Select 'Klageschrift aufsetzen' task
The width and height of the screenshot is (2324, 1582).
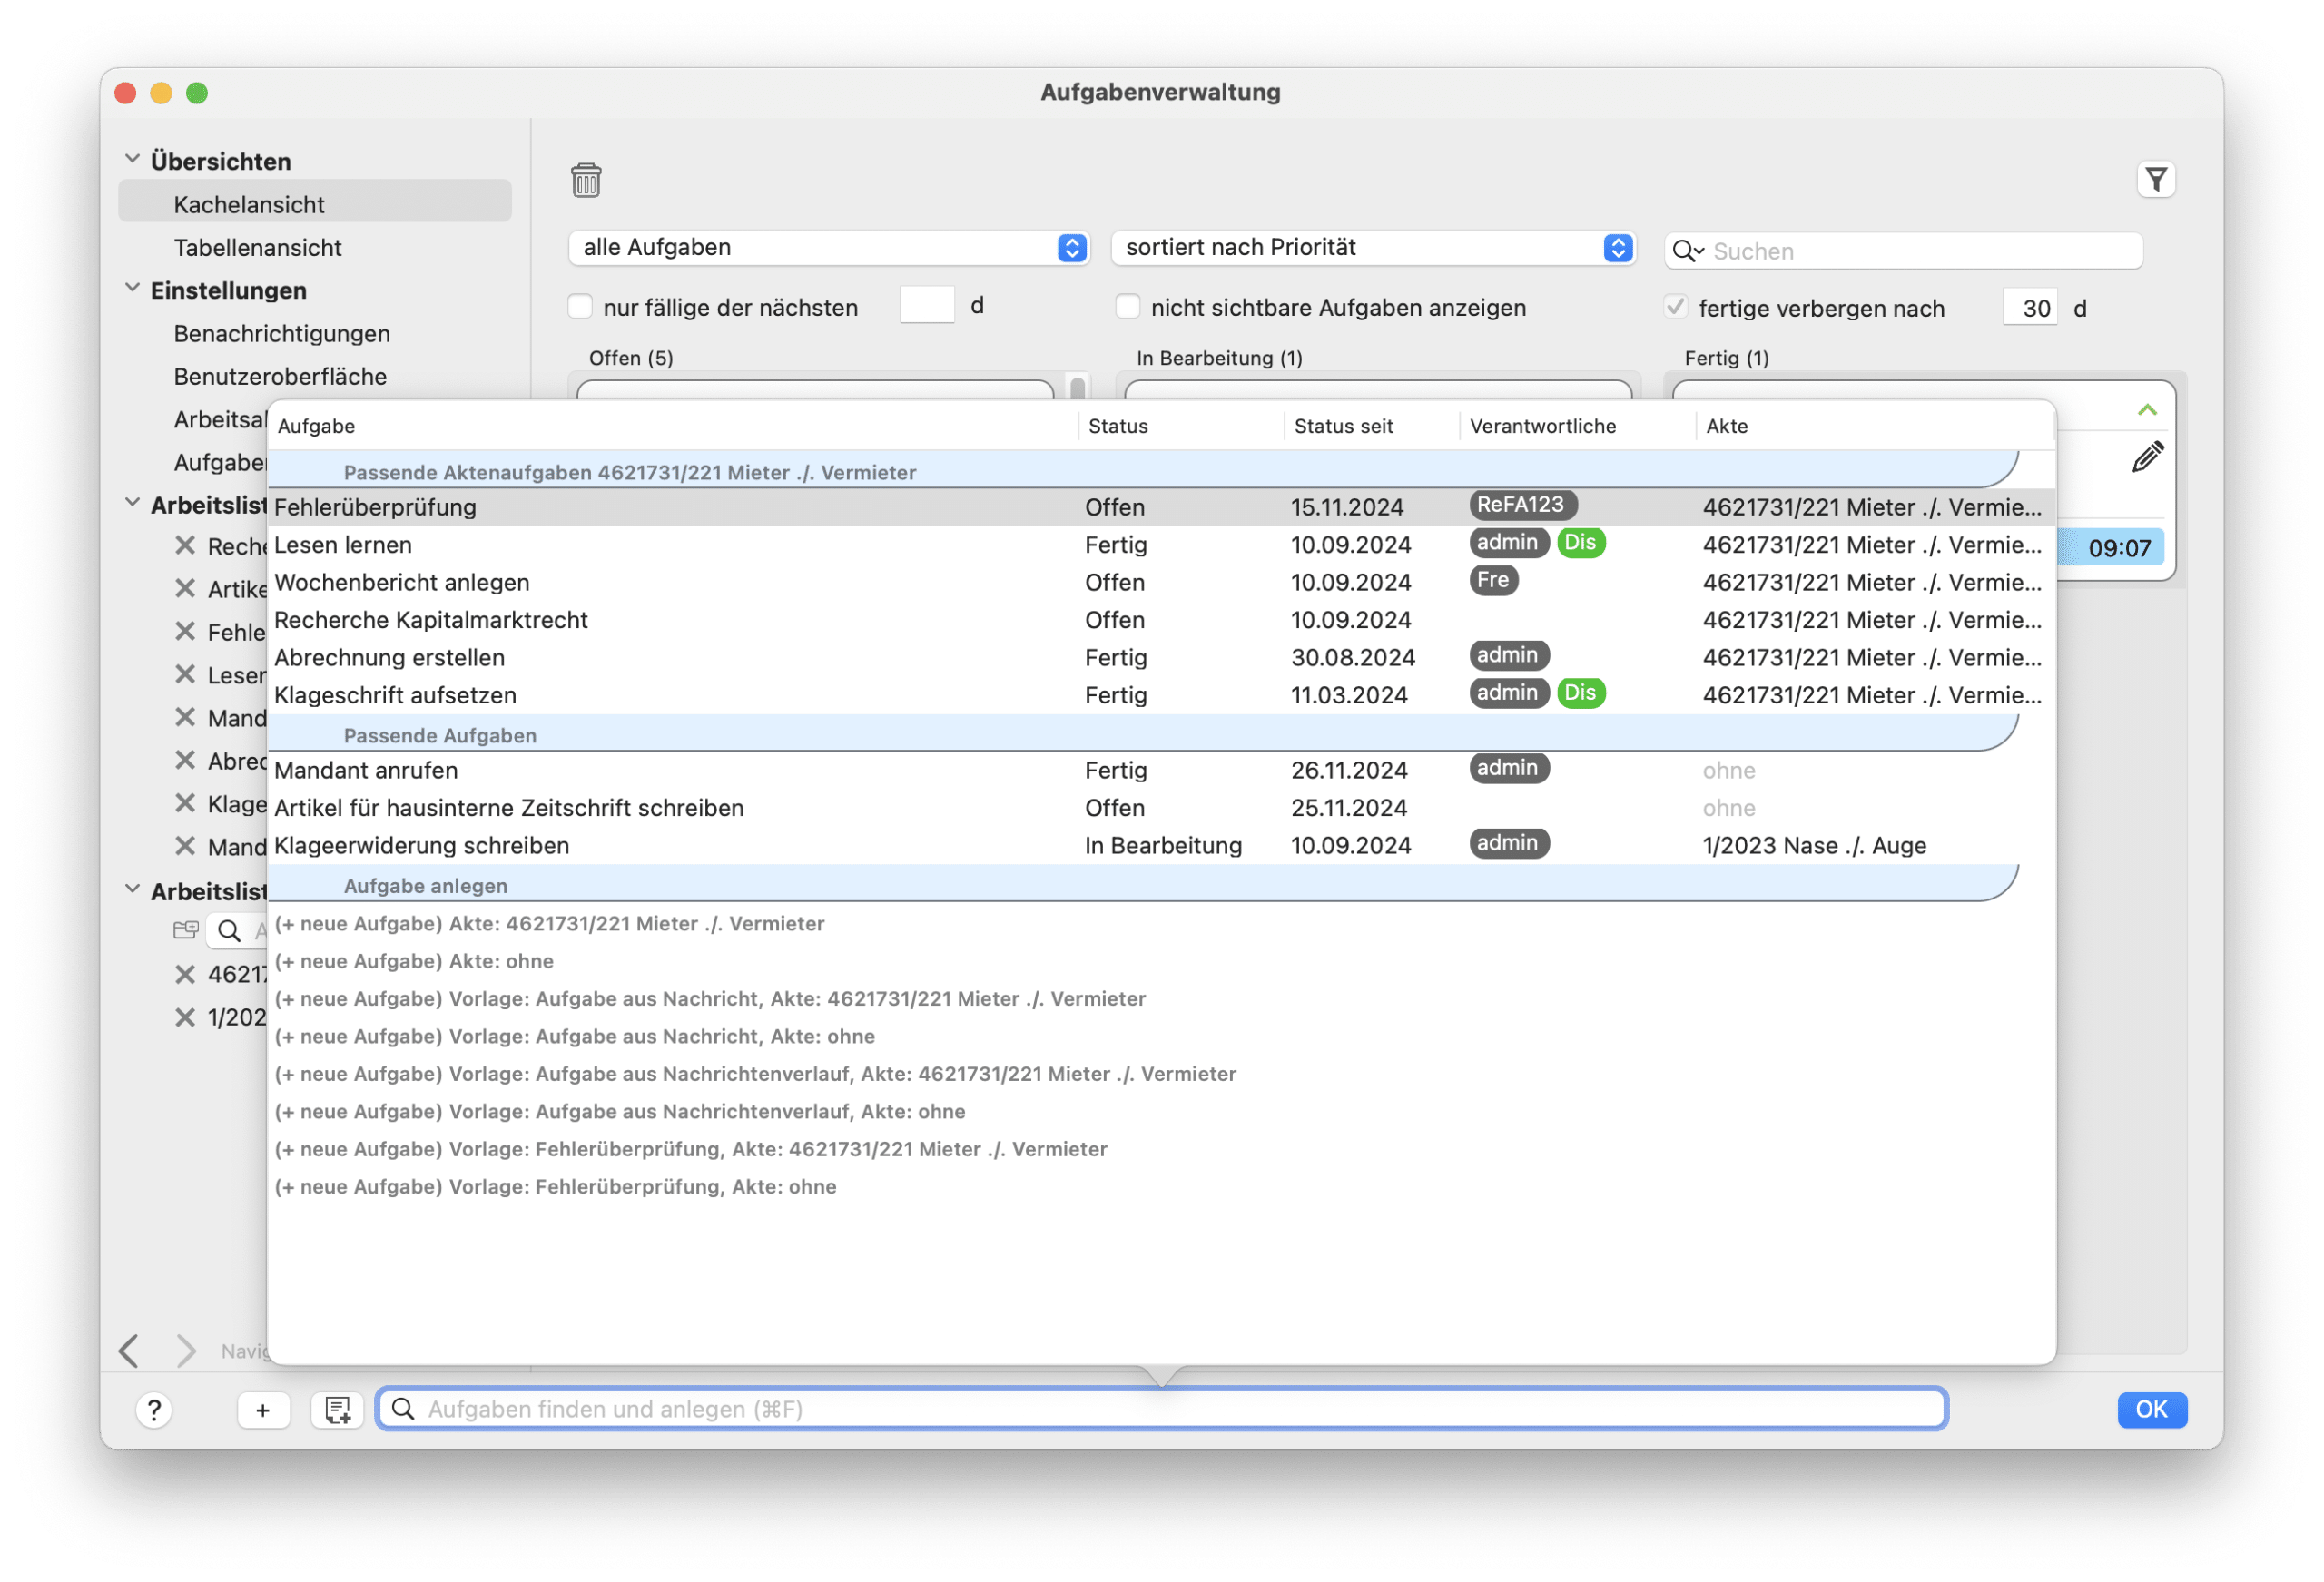[1161, 695]
